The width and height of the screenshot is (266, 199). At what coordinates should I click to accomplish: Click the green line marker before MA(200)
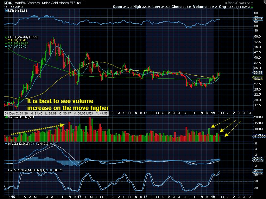[x=6, y=44]
